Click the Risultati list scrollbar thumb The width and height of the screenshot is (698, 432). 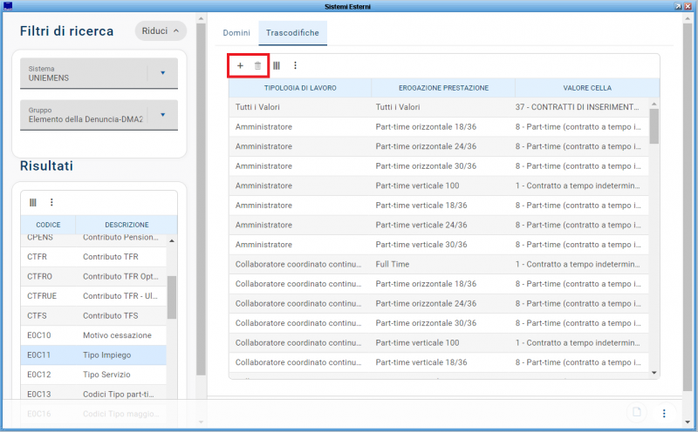(x=172, y=297)
